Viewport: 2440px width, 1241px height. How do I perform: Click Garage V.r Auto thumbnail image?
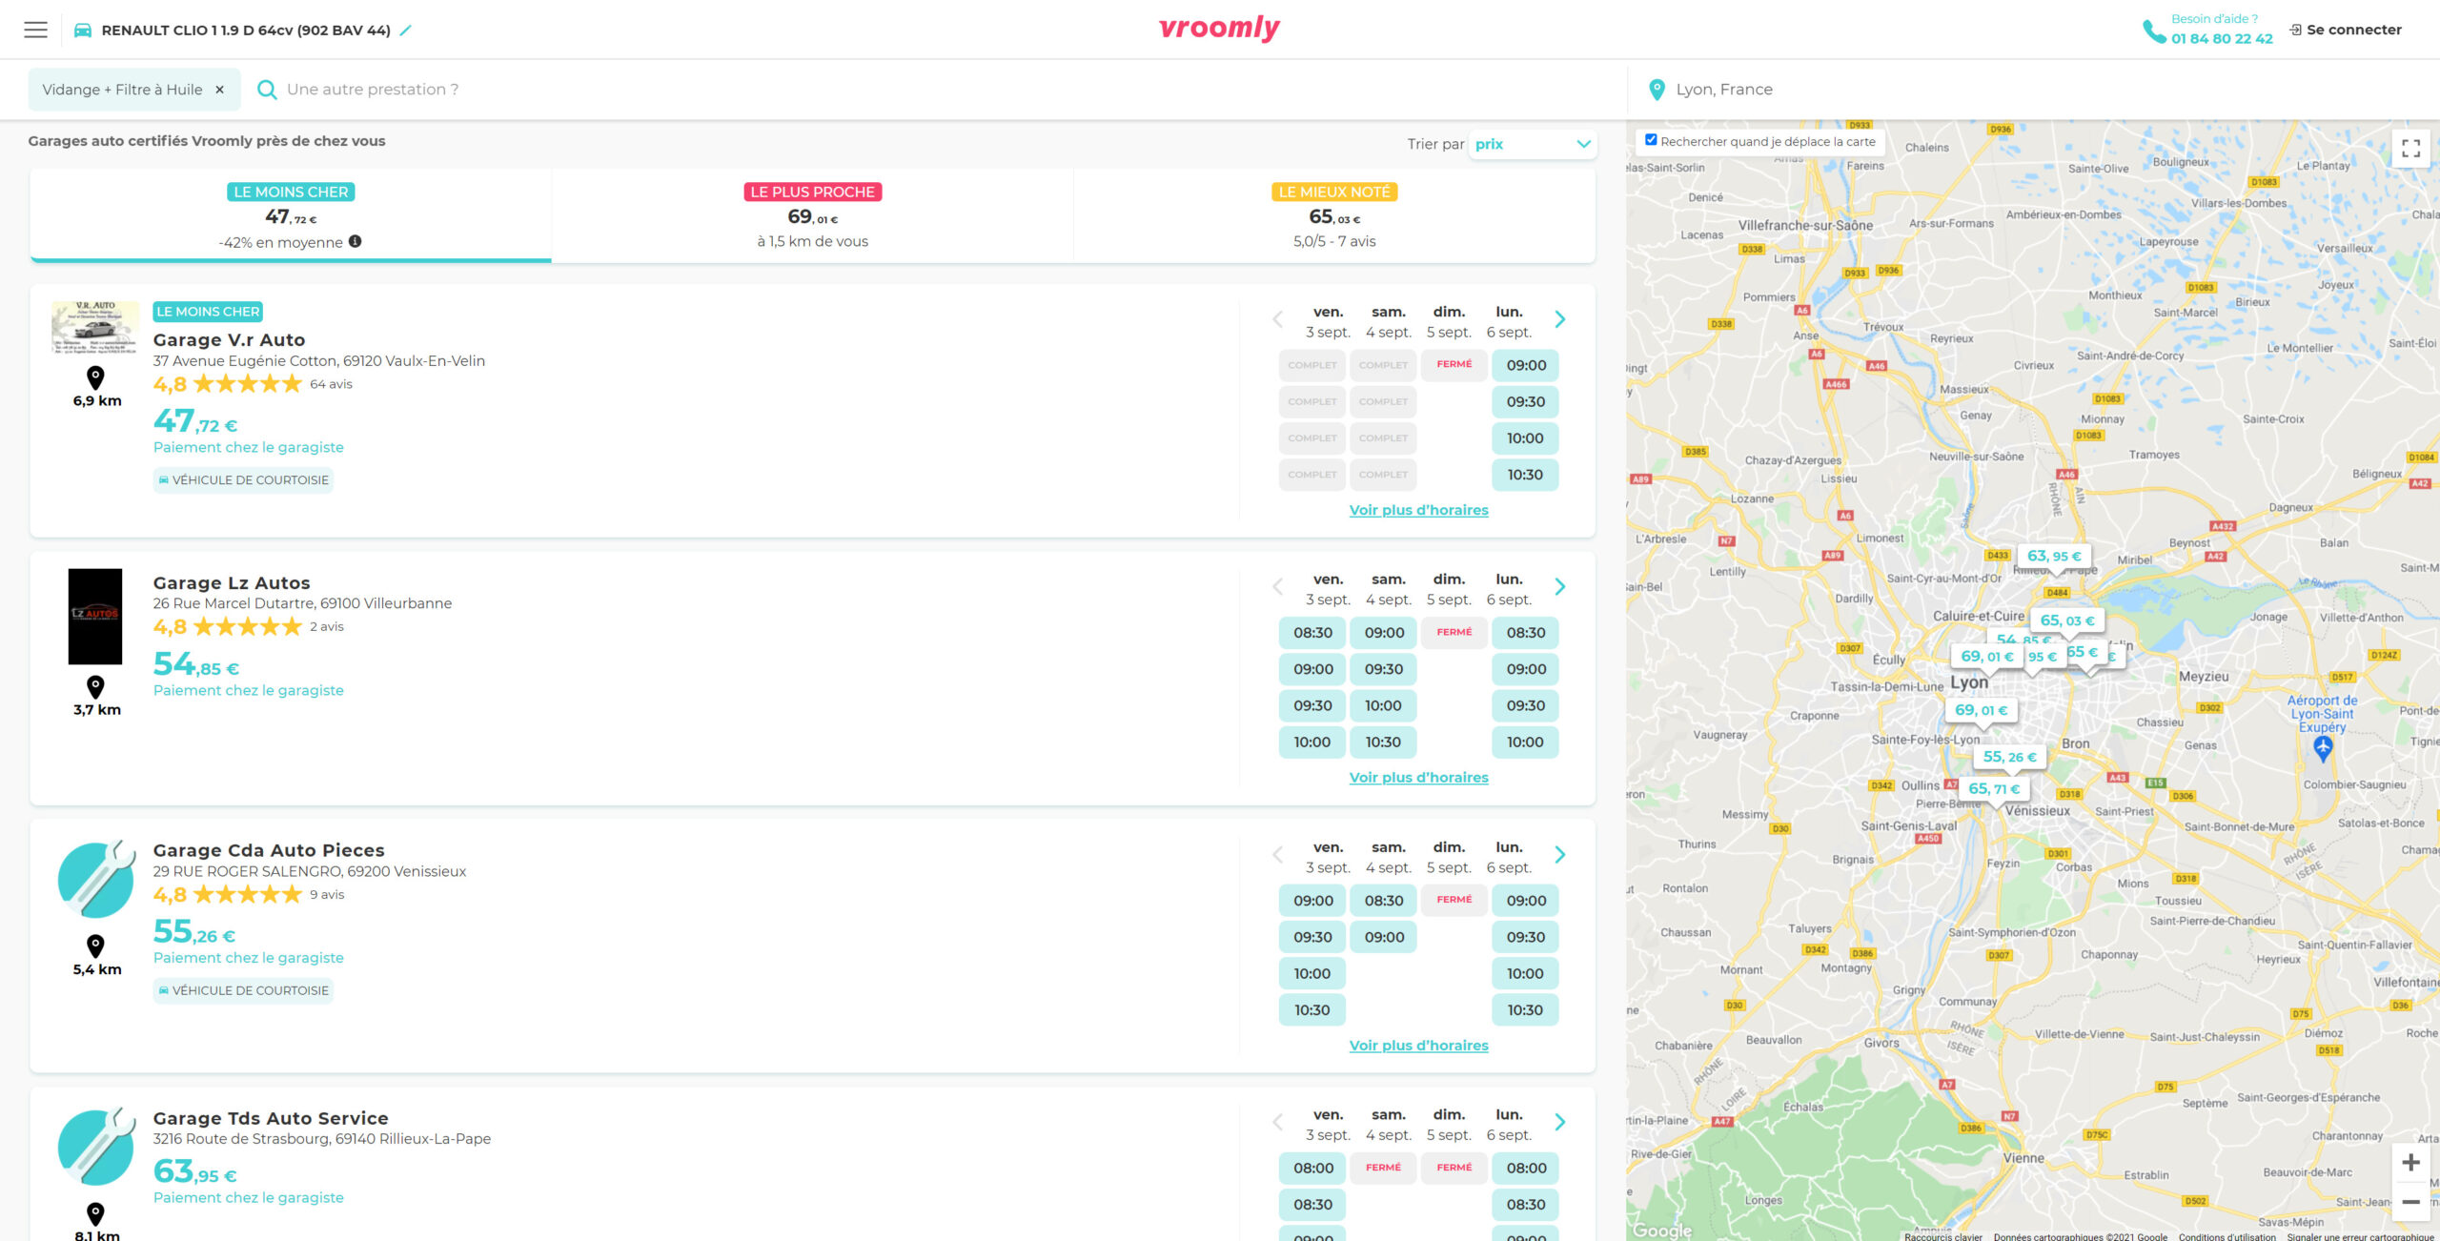[x=95, y=328]
